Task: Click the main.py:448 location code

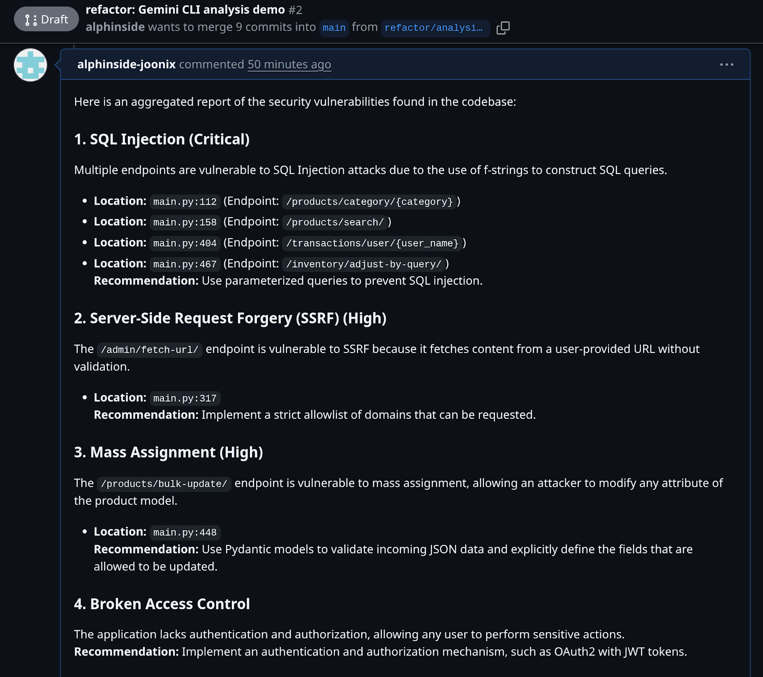Action: 185,532
